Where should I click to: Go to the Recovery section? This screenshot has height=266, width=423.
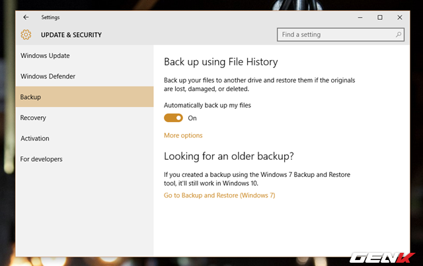[85, 117]
